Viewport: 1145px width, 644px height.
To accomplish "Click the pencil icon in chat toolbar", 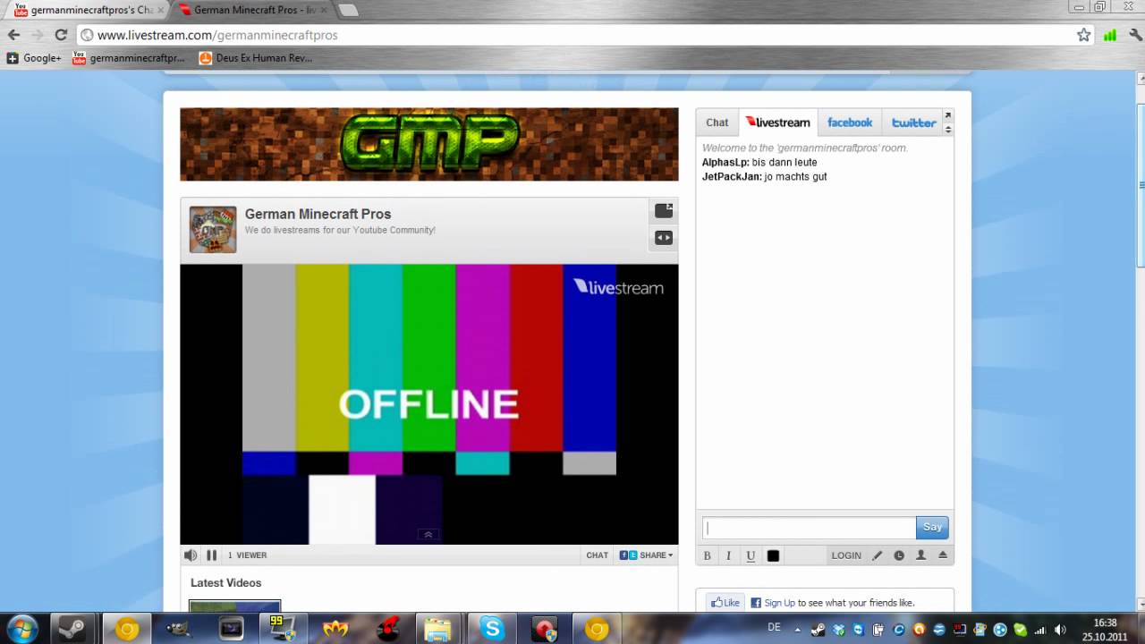I will click(x=878, y=555).
